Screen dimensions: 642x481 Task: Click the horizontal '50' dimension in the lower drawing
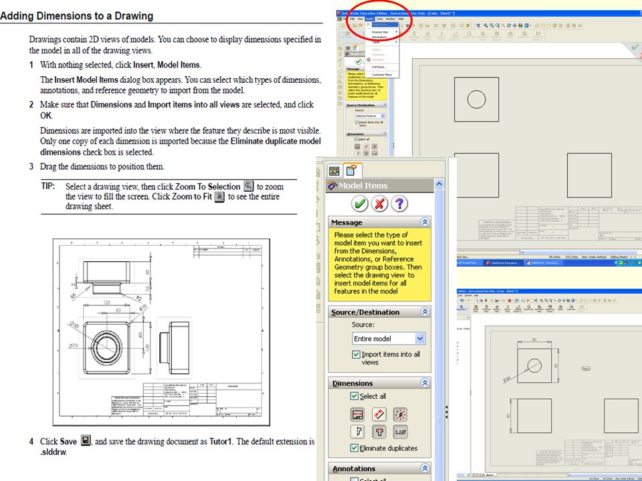[534, 340]
